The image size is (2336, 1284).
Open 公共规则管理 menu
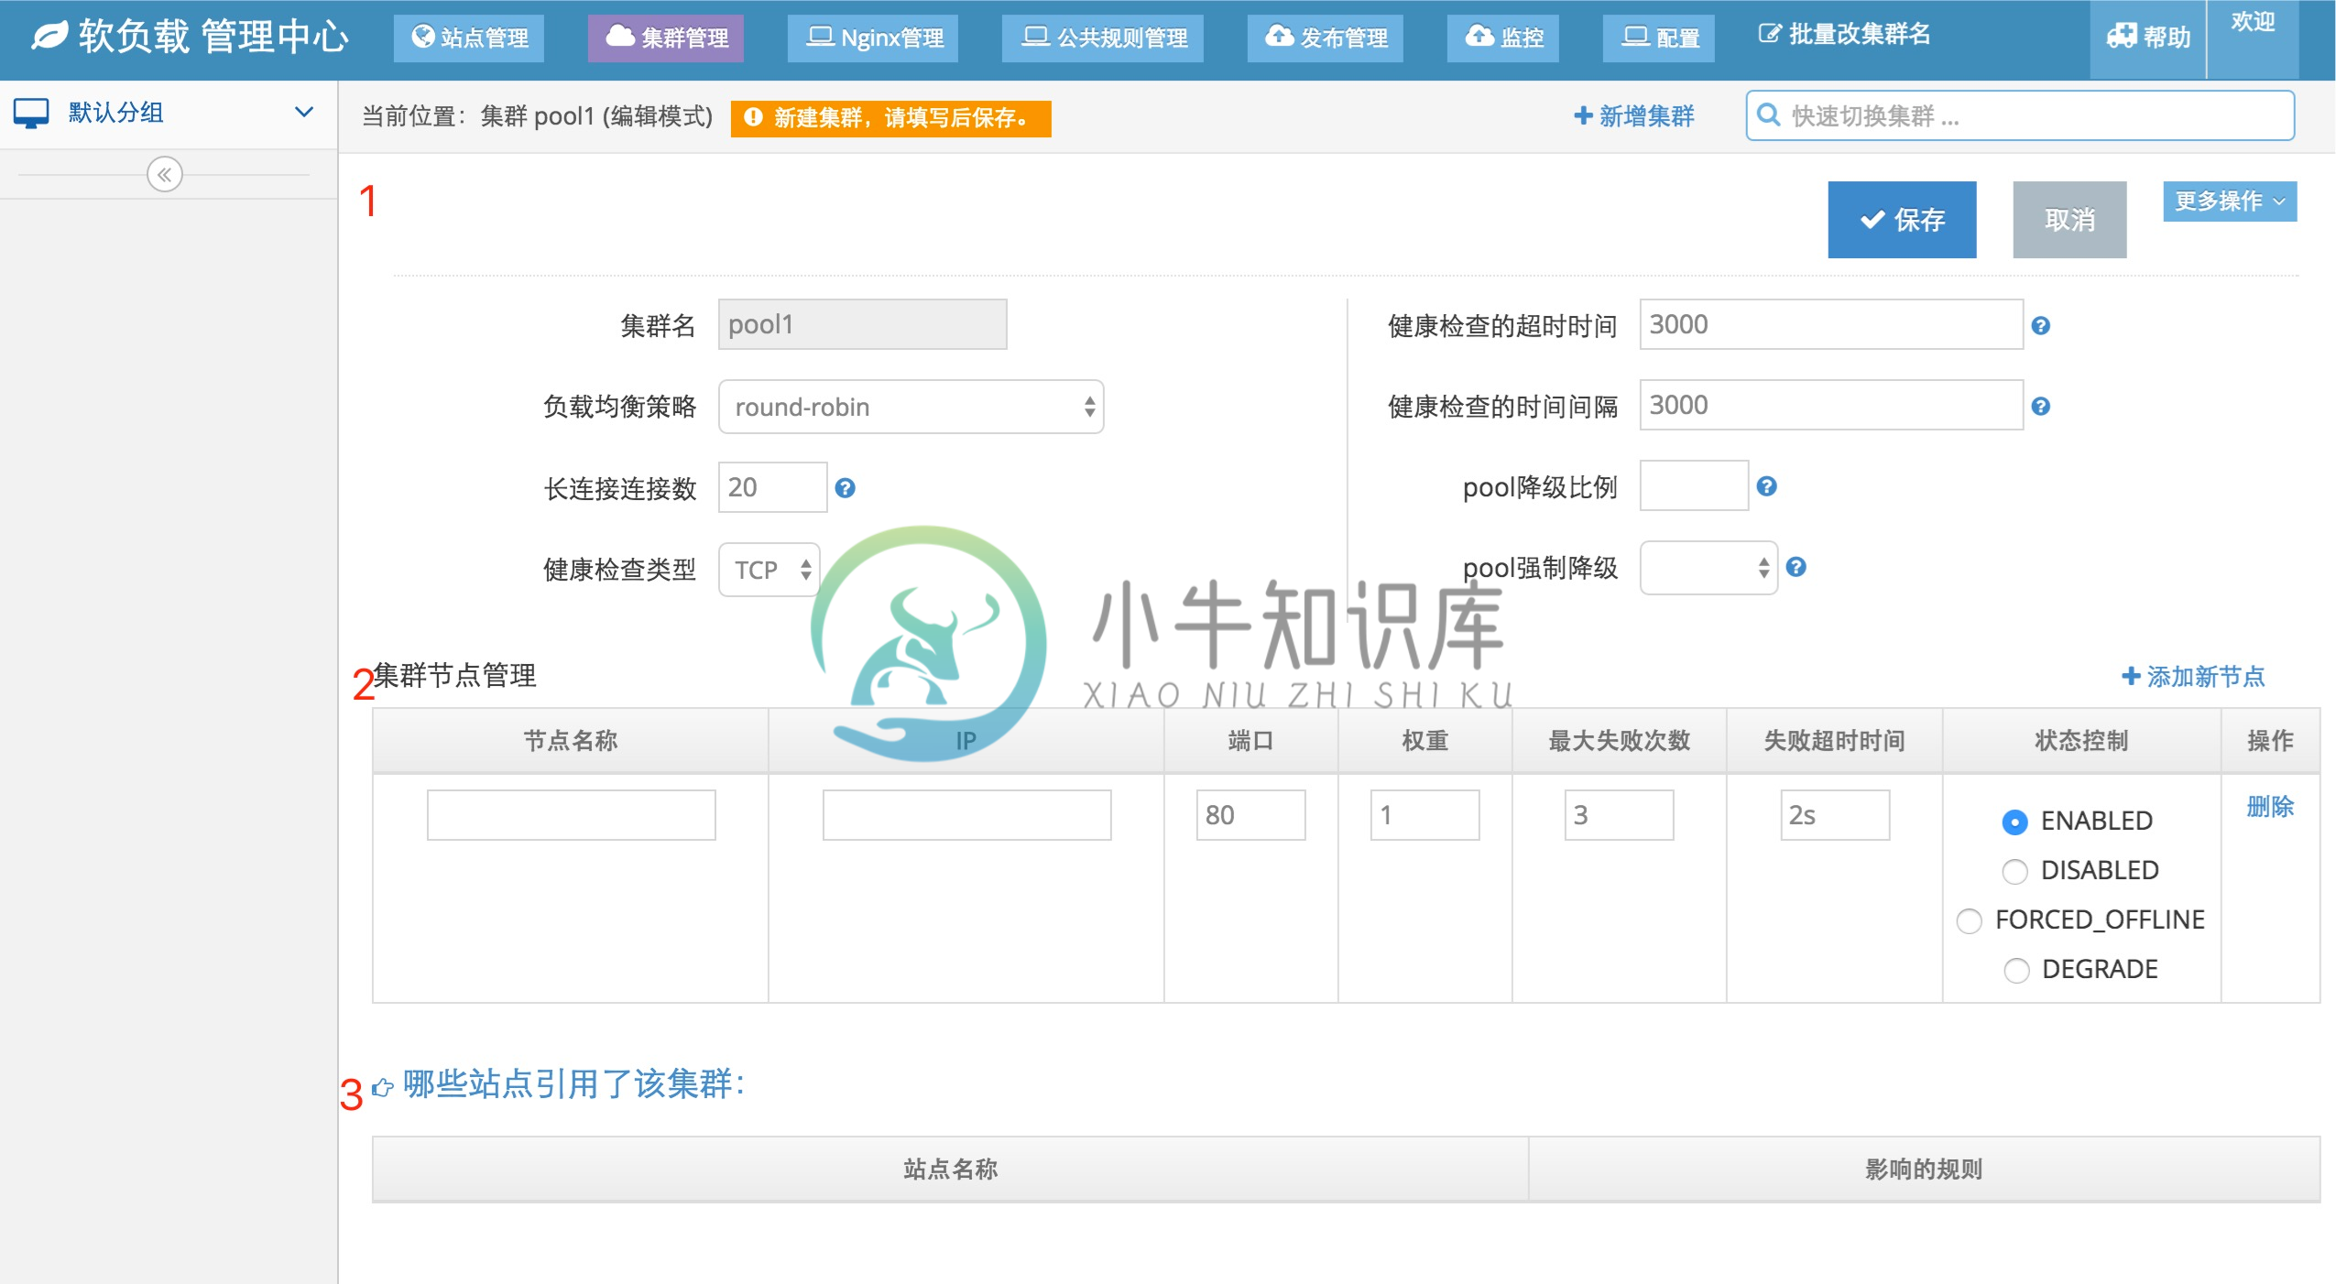pos(1103,38)
